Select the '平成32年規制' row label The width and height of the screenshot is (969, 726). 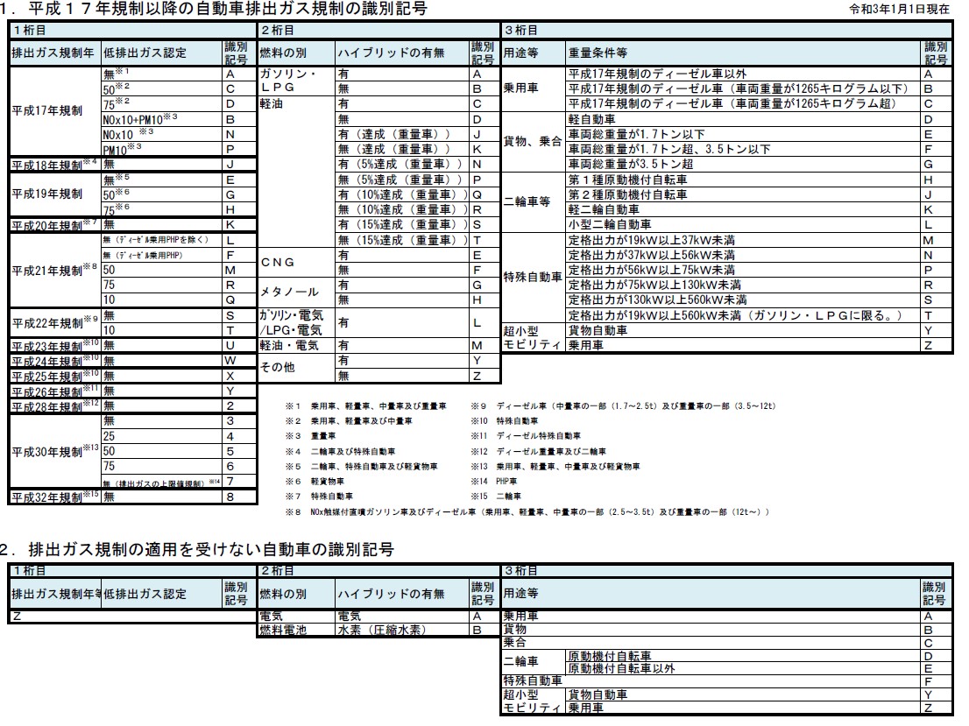coord(55,497)
